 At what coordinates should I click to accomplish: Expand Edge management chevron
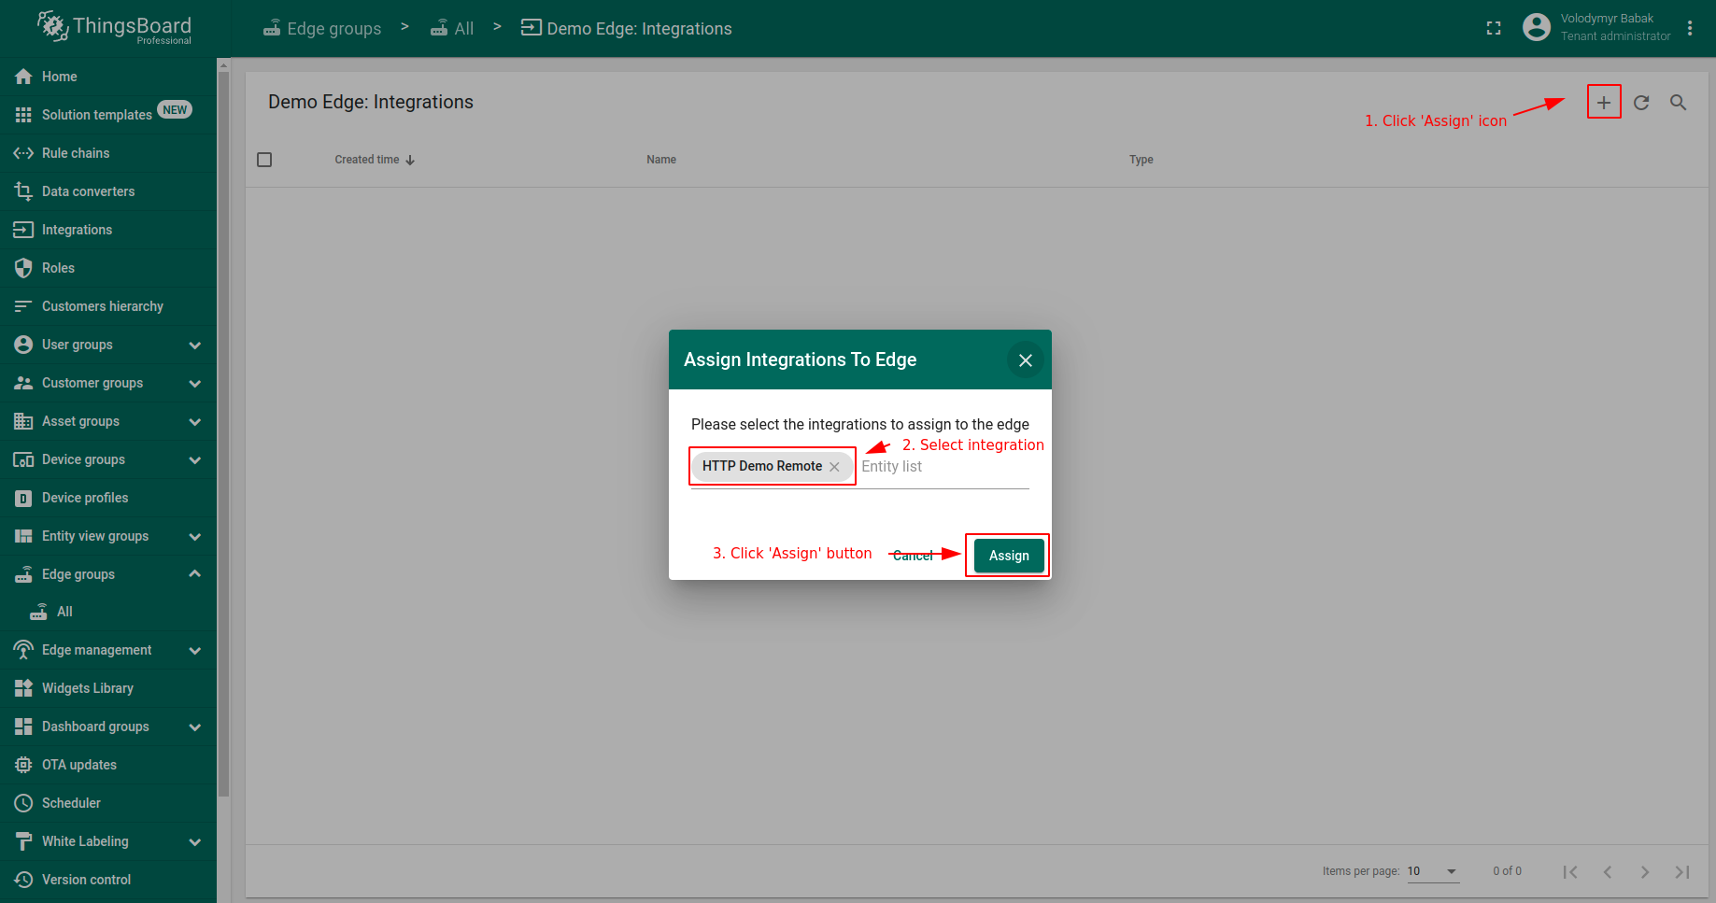[194, 651]
